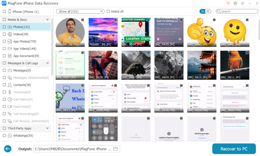
Task: Click the WhatsApp icon in sidebar
Action: tap(10, 136)
